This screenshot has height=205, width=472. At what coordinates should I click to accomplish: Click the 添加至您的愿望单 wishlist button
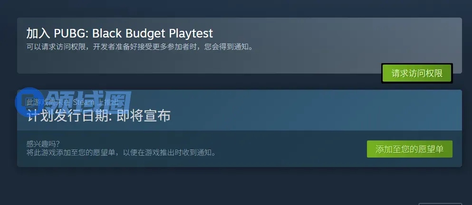pyautogui.click(x=409, y=149)
